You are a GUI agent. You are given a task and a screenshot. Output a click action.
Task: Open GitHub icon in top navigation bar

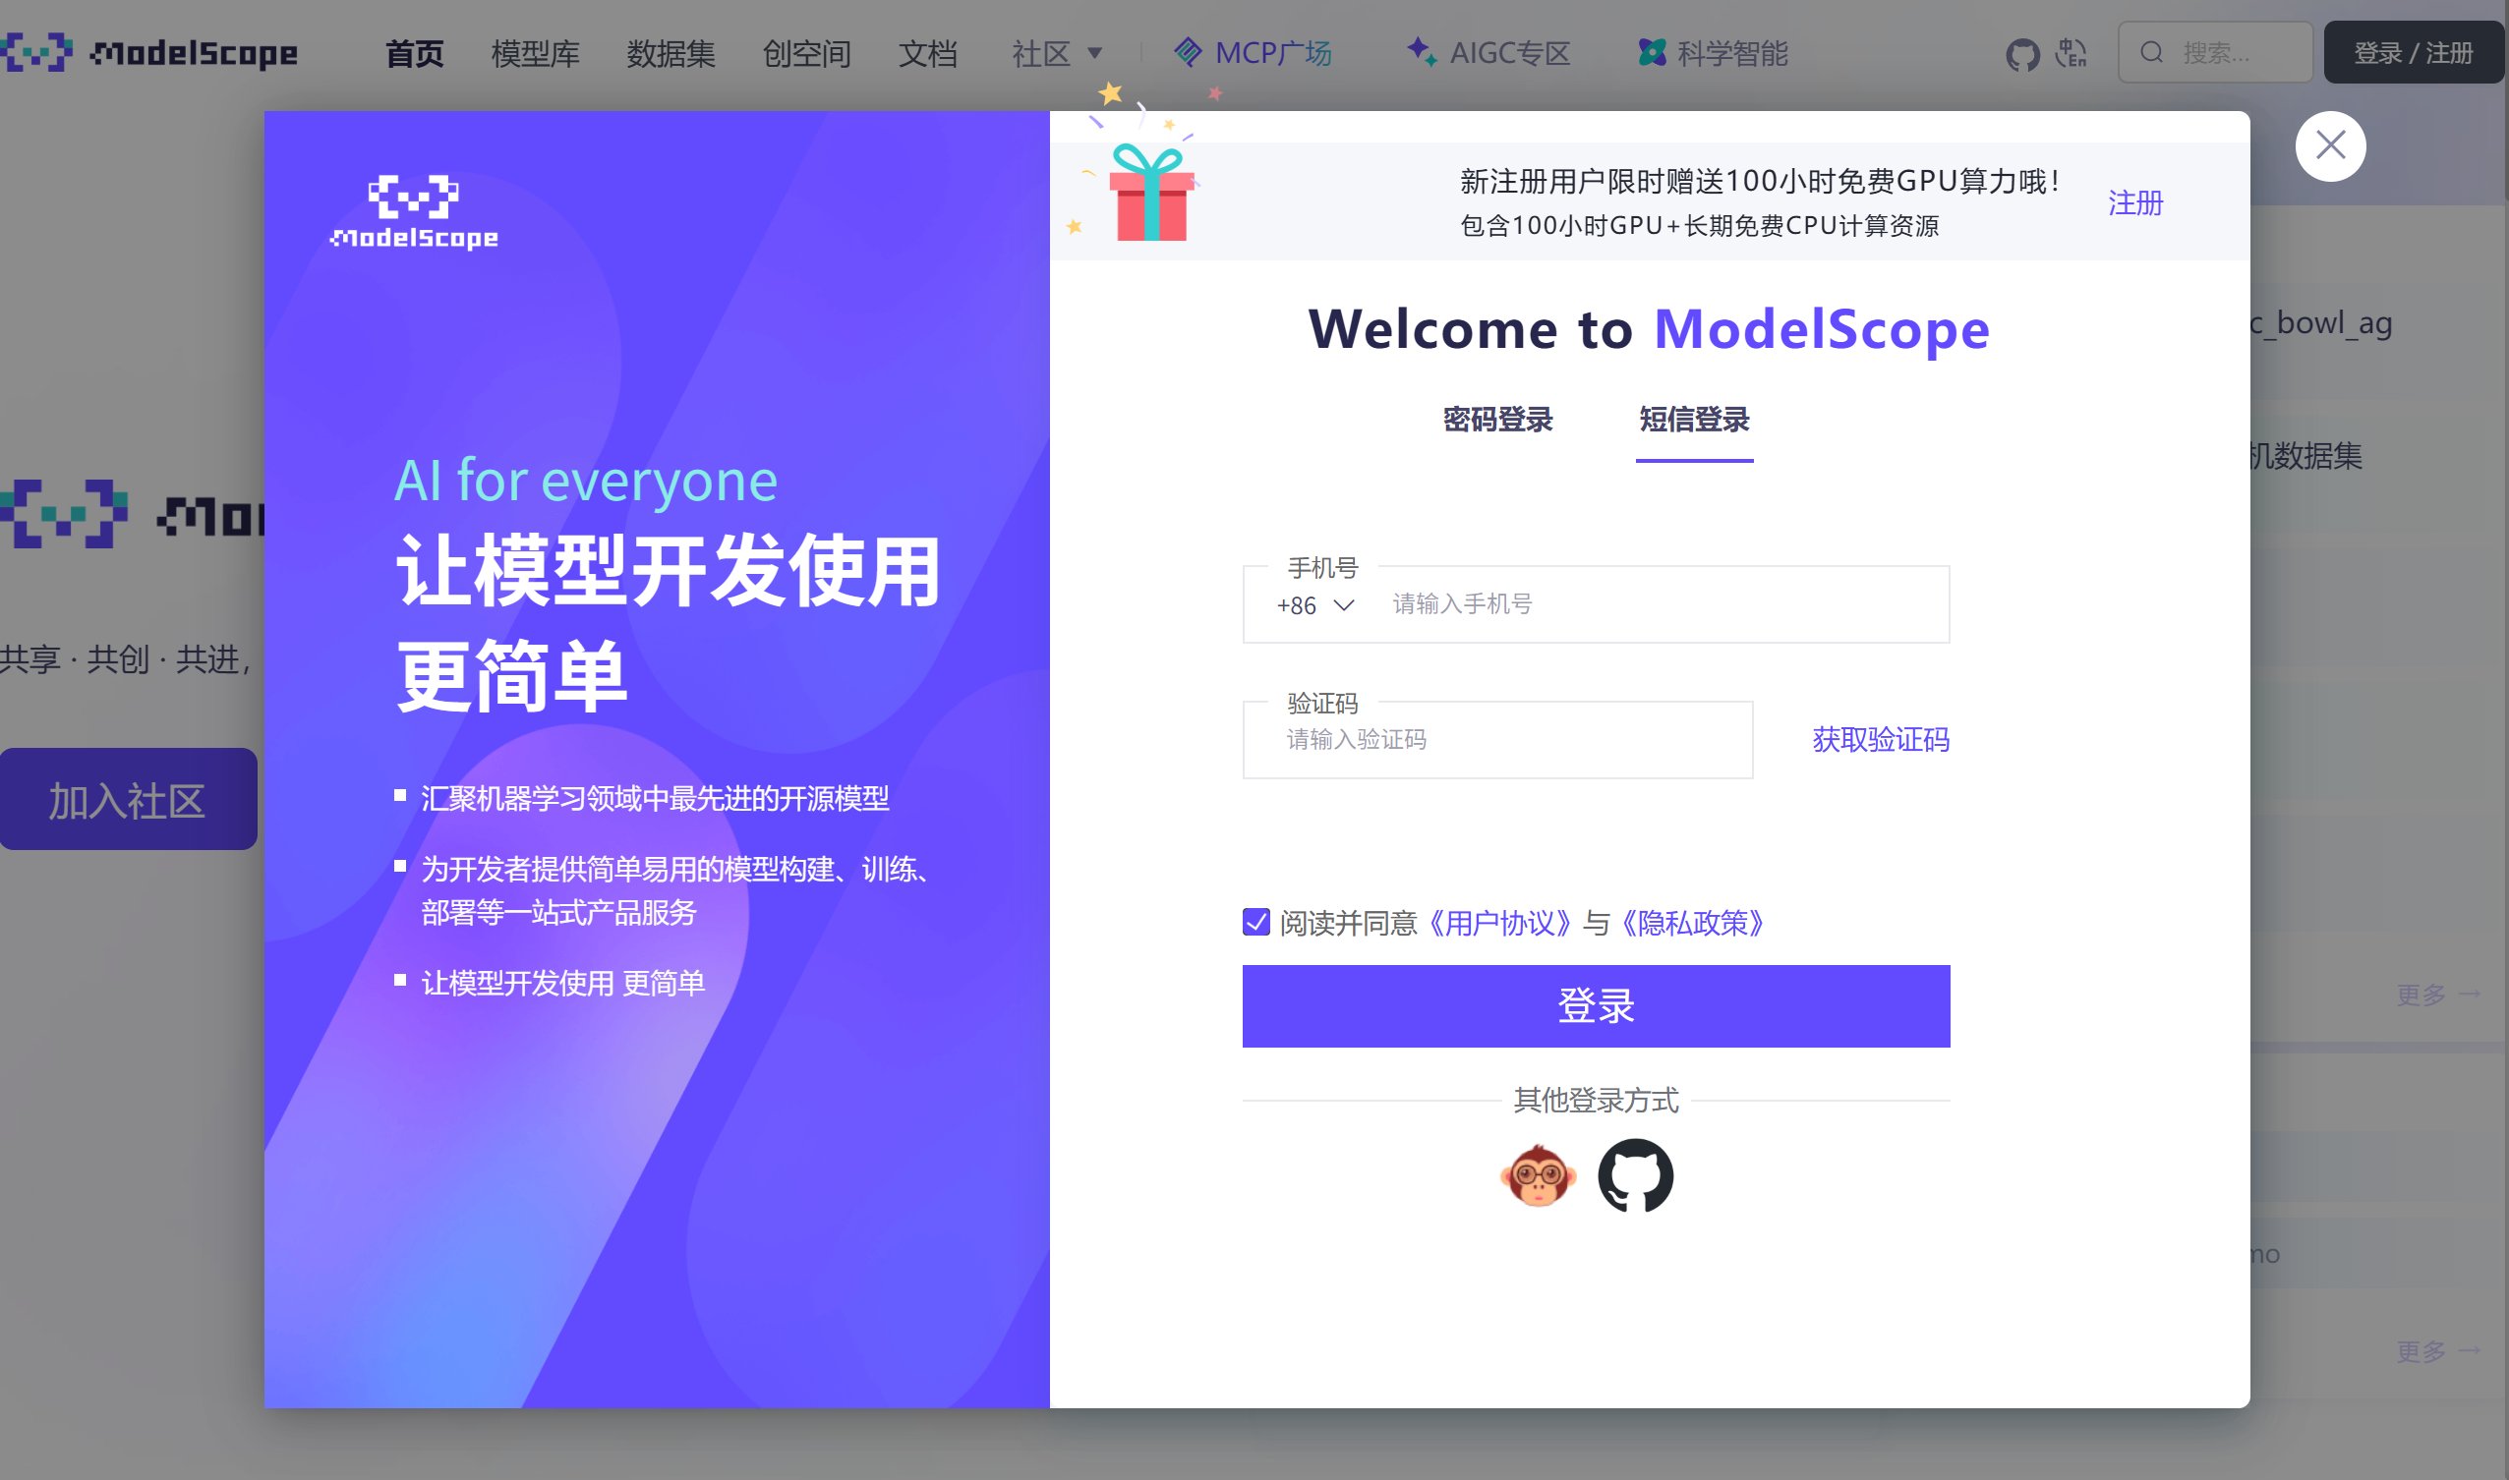click(2022, 54)
